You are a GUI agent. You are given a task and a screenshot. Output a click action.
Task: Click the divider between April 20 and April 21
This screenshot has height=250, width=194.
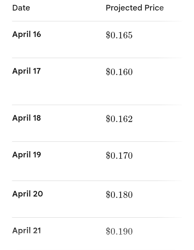[97, 217]
